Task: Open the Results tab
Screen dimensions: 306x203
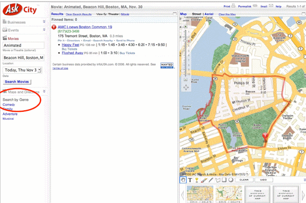Action: pos(57,14)
